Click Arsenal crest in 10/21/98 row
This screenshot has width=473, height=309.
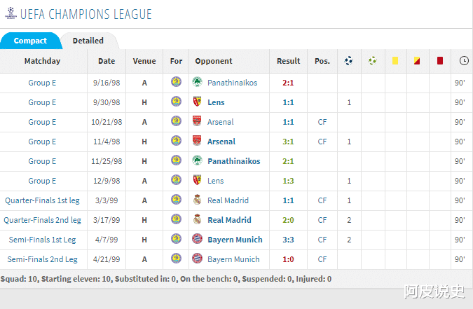click(197, 122)
